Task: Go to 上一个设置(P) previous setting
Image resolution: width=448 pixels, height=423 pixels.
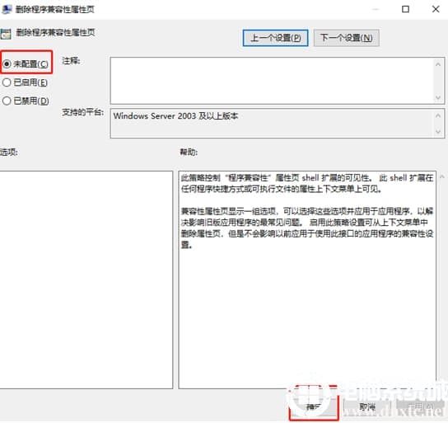Action: (x=275, y=38)
